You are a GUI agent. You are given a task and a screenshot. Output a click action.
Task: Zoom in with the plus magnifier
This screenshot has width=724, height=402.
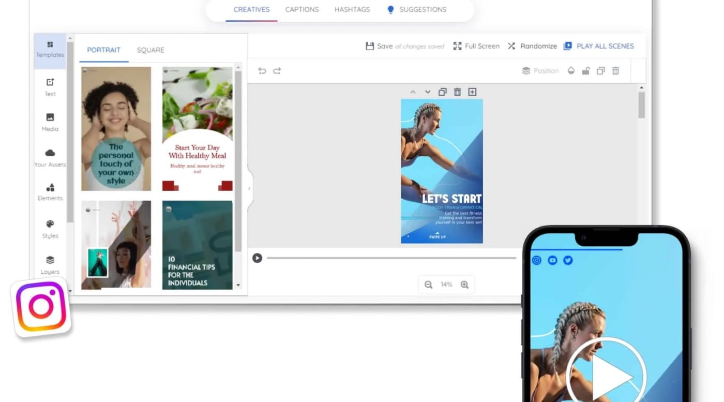click(464, 285)
